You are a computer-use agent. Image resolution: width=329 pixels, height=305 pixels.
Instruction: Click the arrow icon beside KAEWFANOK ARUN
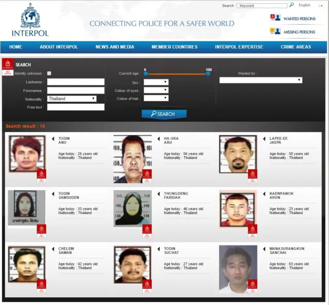[x=264, y=194]
